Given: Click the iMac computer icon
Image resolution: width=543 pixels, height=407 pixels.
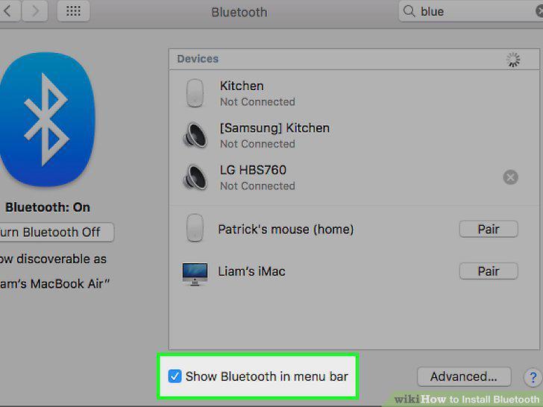Looking at the screenshot, I should [x=195, y=274].
